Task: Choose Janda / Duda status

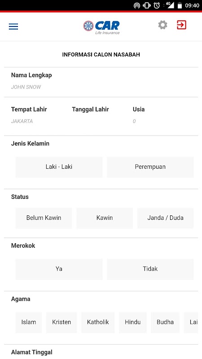Action: (165, 218)
